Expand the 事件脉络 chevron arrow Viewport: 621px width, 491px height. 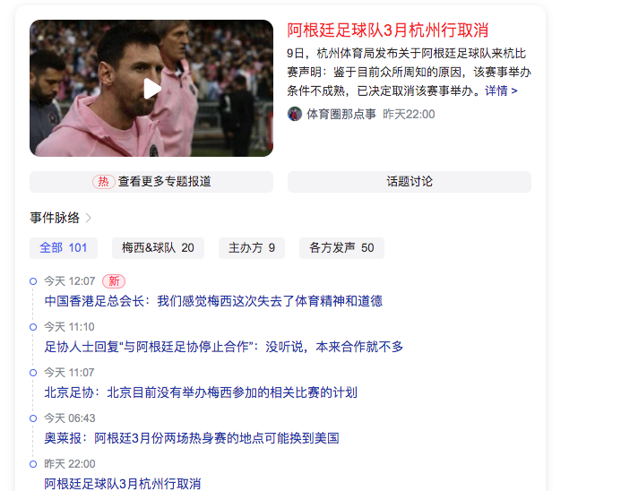click(x=89, y=218)
